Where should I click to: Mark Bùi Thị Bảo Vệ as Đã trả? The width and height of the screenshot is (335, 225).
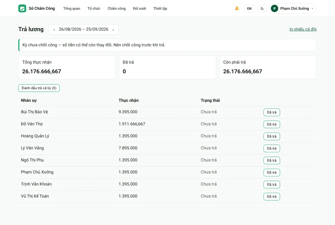[272, 112]
